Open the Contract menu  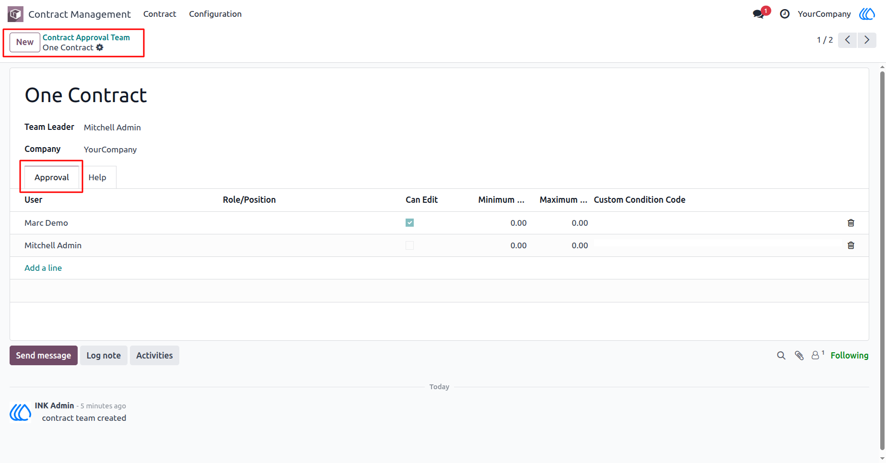(160, 14)
